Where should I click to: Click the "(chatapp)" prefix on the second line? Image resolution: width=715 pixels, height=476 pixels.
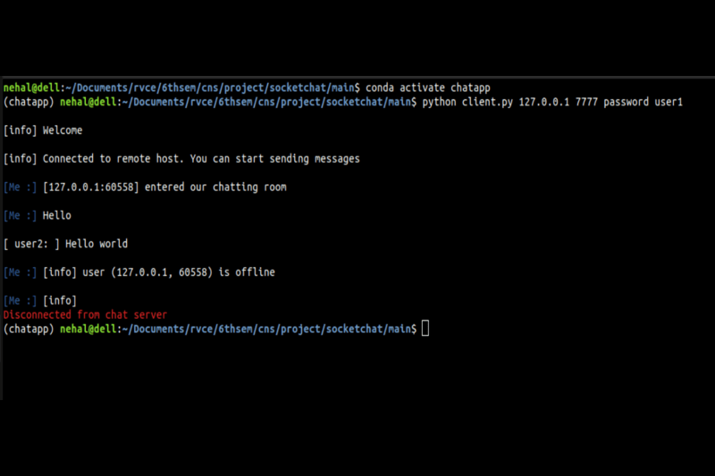click(29, 102)
